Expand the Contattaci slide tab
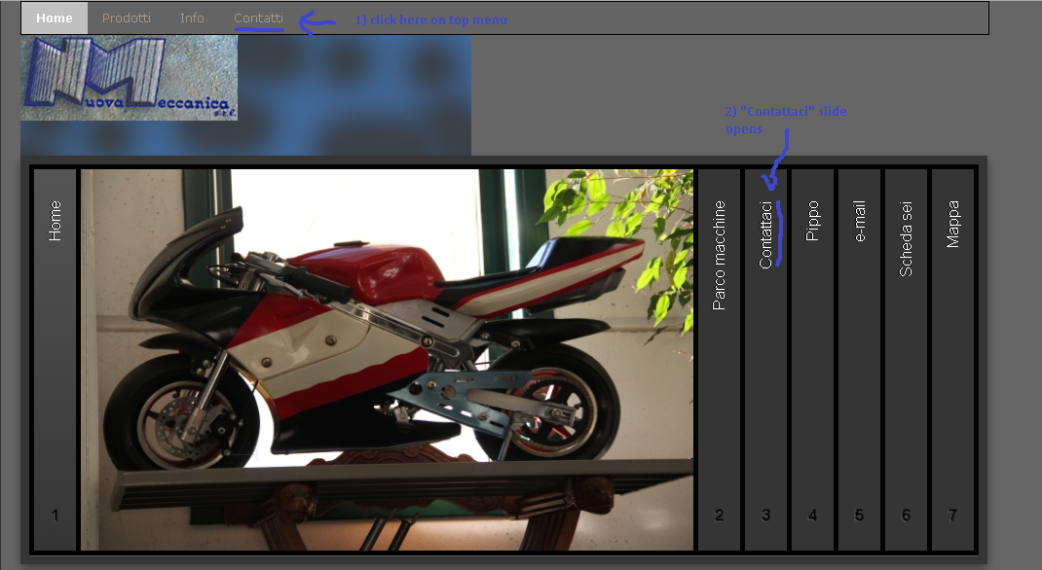The height and width of the screenshot is (570, 1042). tap(765, 360)
